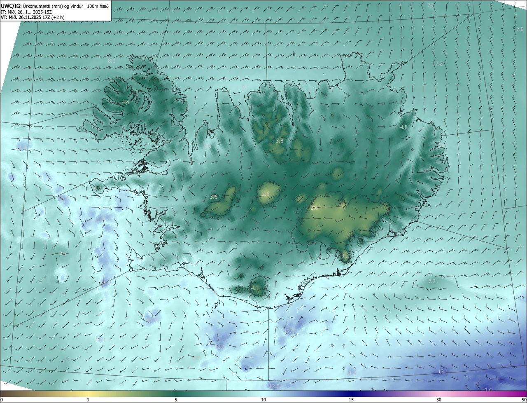Click the '15' tick on the color scale

point(351,400)
